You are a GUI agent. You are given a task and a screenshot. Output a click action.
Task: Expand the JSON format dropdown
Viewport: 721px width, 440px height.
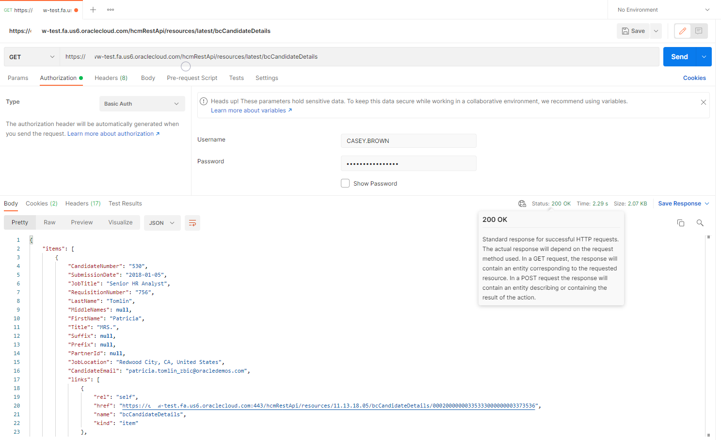pos(162,223)
